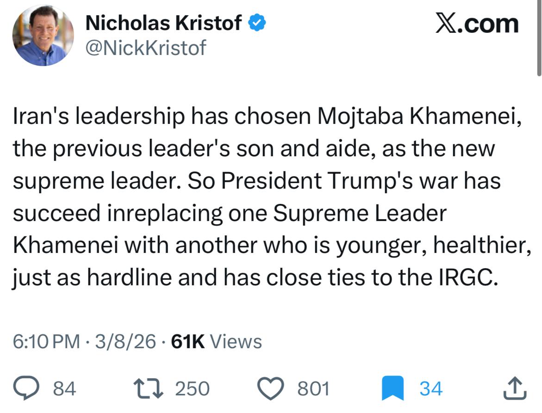Viewport: 542px width, 413px height.
Task: Click the repost arrows icon
Action: (x=149, y=388)
